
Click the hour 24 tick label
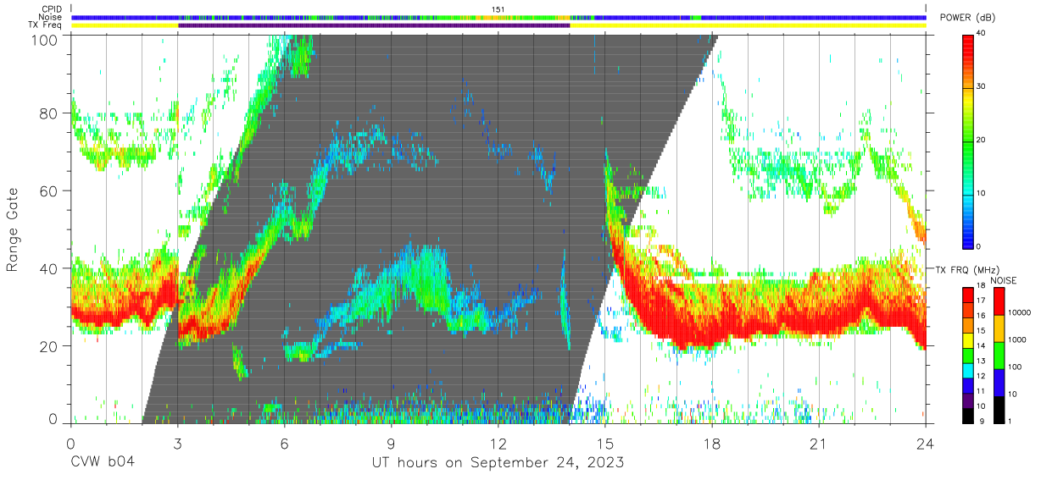926,443
